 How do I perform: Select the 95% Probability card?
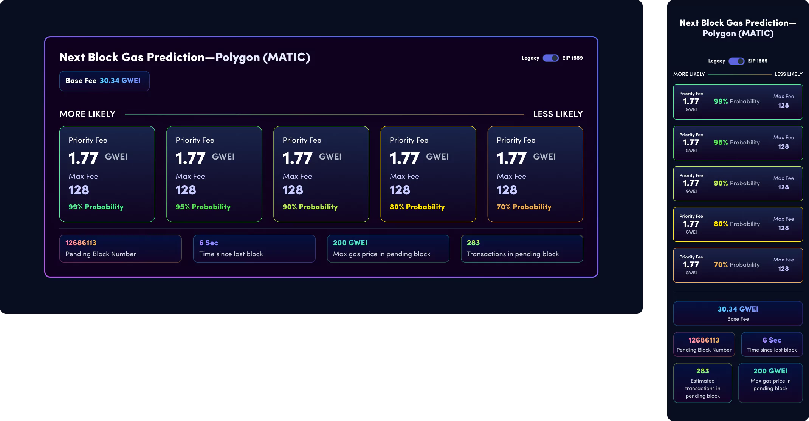(x=214, y=174)
